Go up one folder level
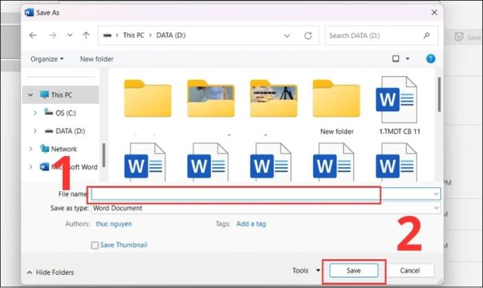483x288 pixels. tap(86, 35)
